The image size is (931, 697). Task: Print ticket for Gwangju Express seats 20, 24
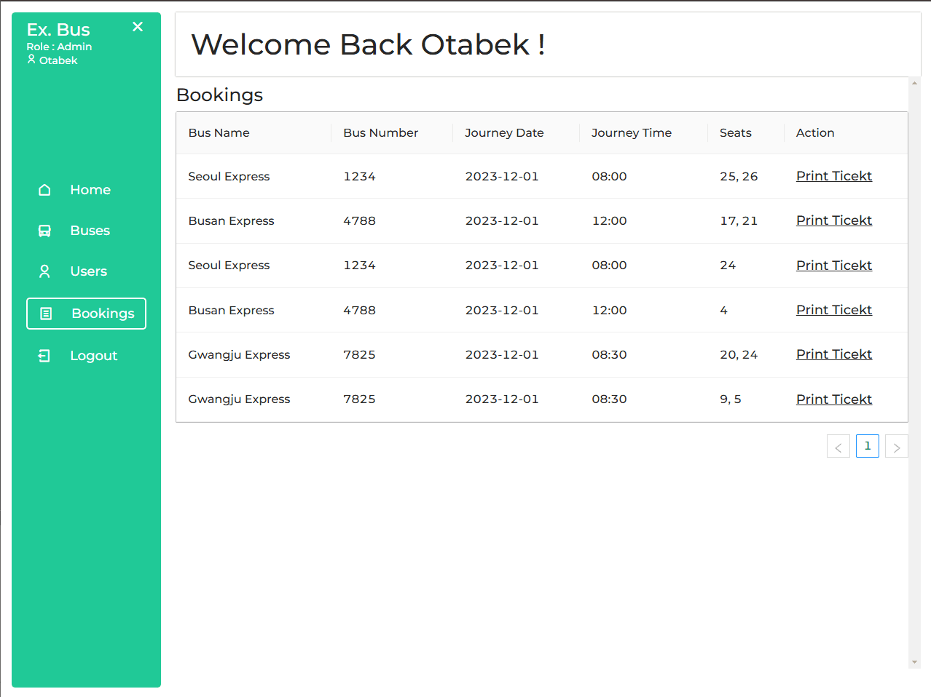833,354
